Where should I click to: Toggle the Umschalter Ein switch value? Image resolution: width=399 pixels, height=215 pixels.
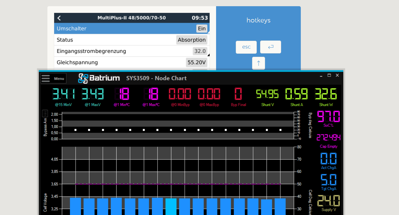(202, 29)
